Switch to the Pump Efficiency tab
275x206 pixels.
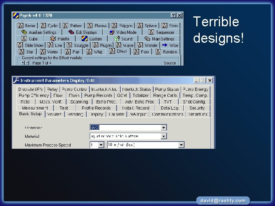pyautogui.click(x=34, y=95)
